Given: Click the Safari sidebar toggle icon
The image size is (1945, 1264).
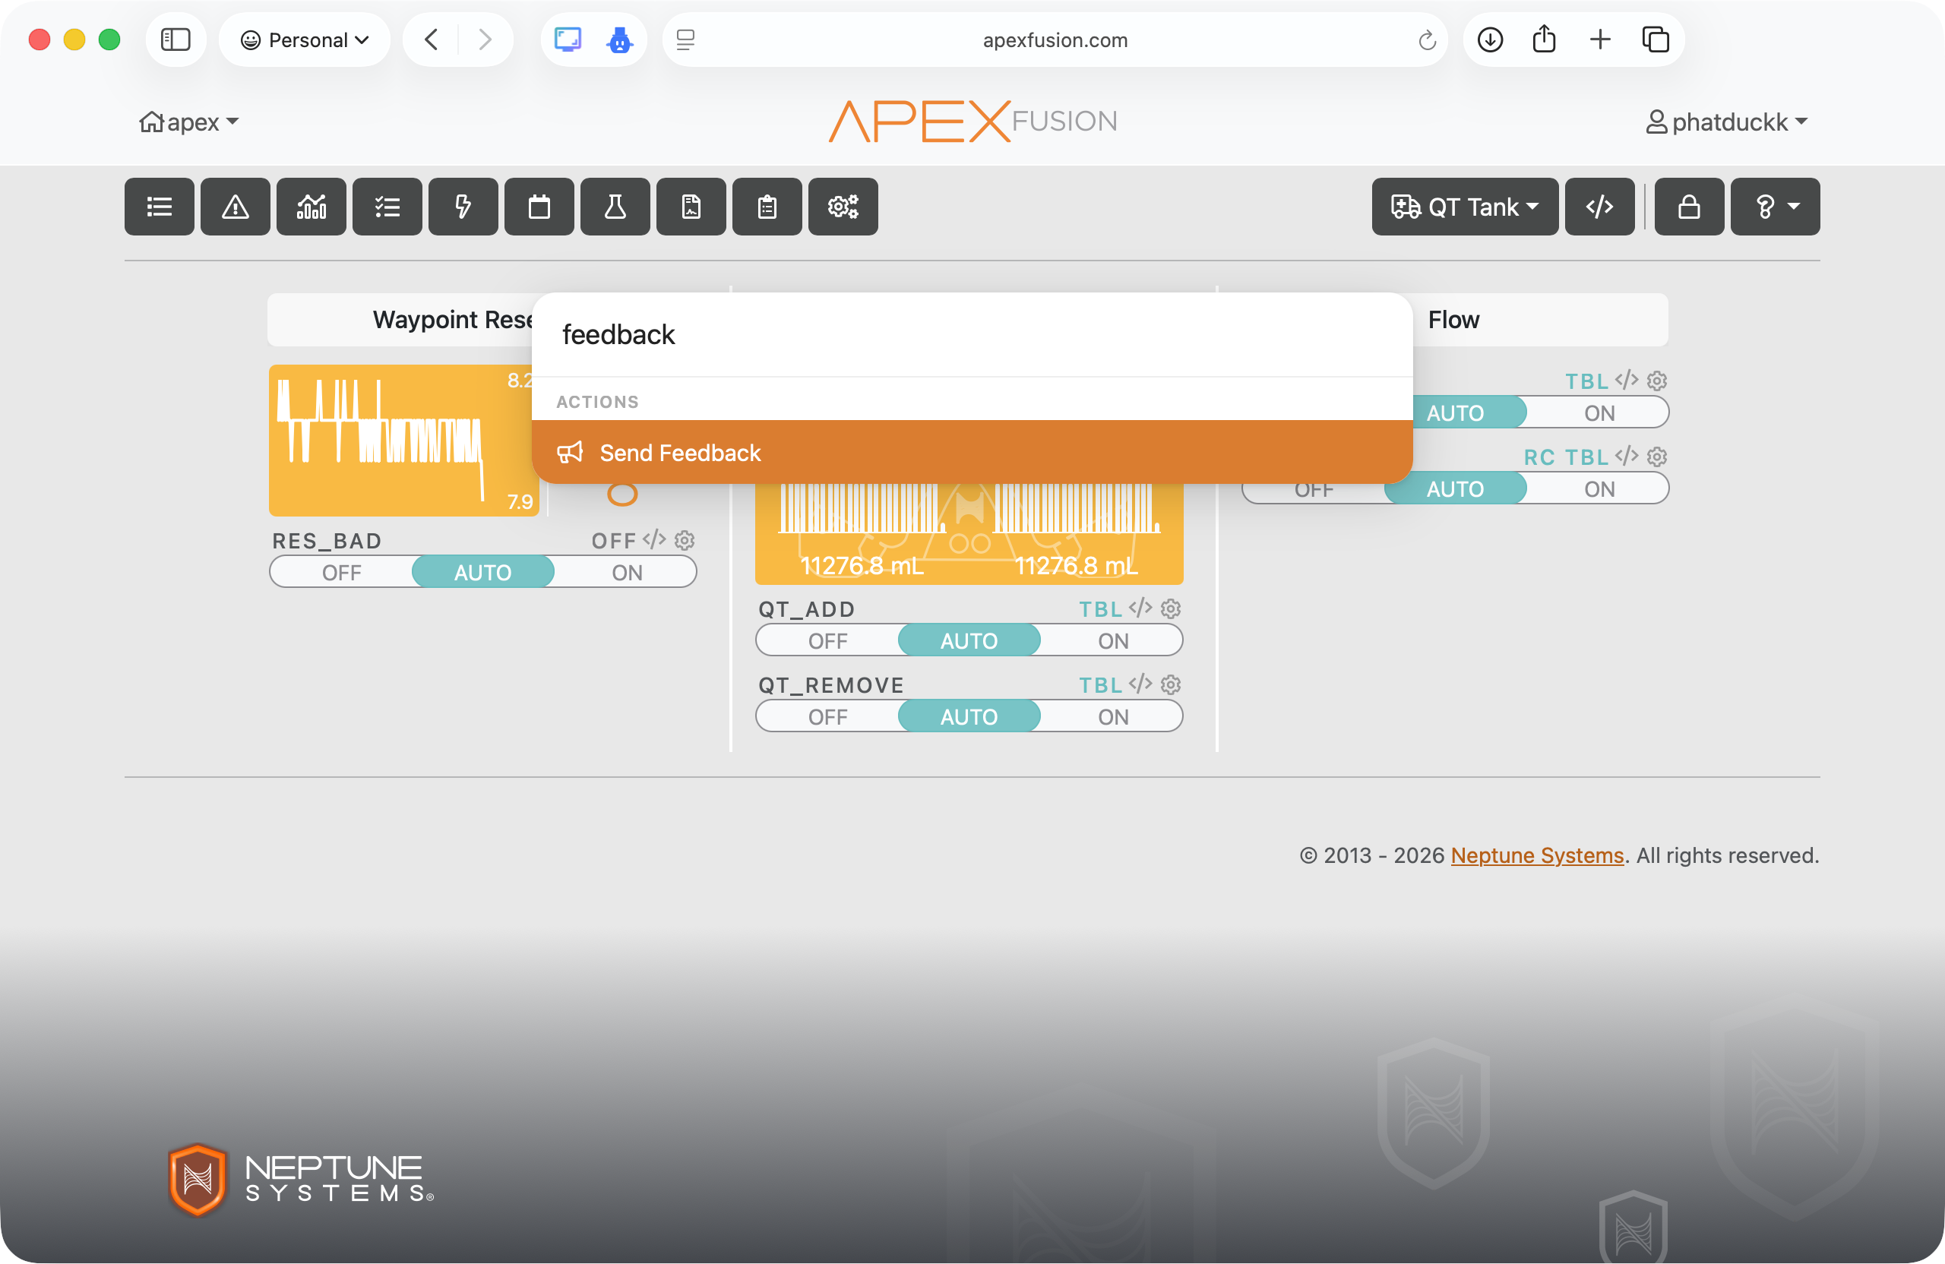Looking at the screenshot, I should (x=176, y=40).
